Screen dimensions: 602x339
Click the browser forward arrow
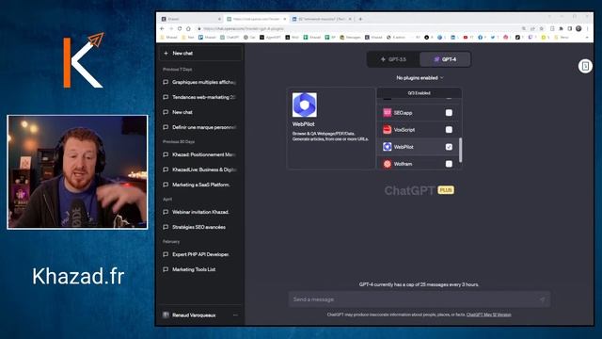[x=171, y=28]
